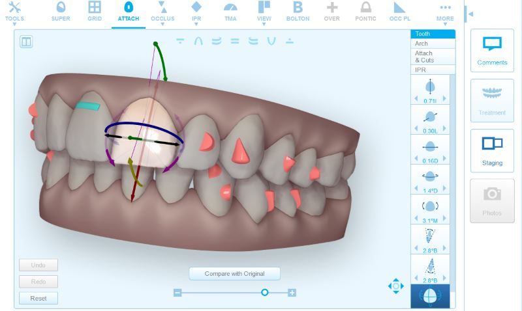Select the Over tool plus icon
522x311 pixels.
[332, 11]
